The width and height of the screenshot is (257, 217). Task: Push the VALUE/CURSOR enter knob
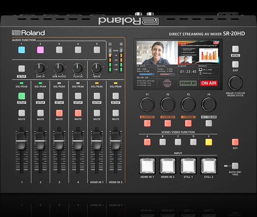point(235,83)
